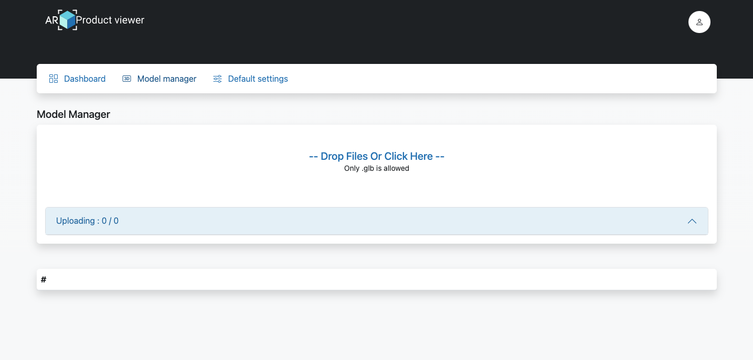Click the Dashboard grid icon

pos(54,79)
